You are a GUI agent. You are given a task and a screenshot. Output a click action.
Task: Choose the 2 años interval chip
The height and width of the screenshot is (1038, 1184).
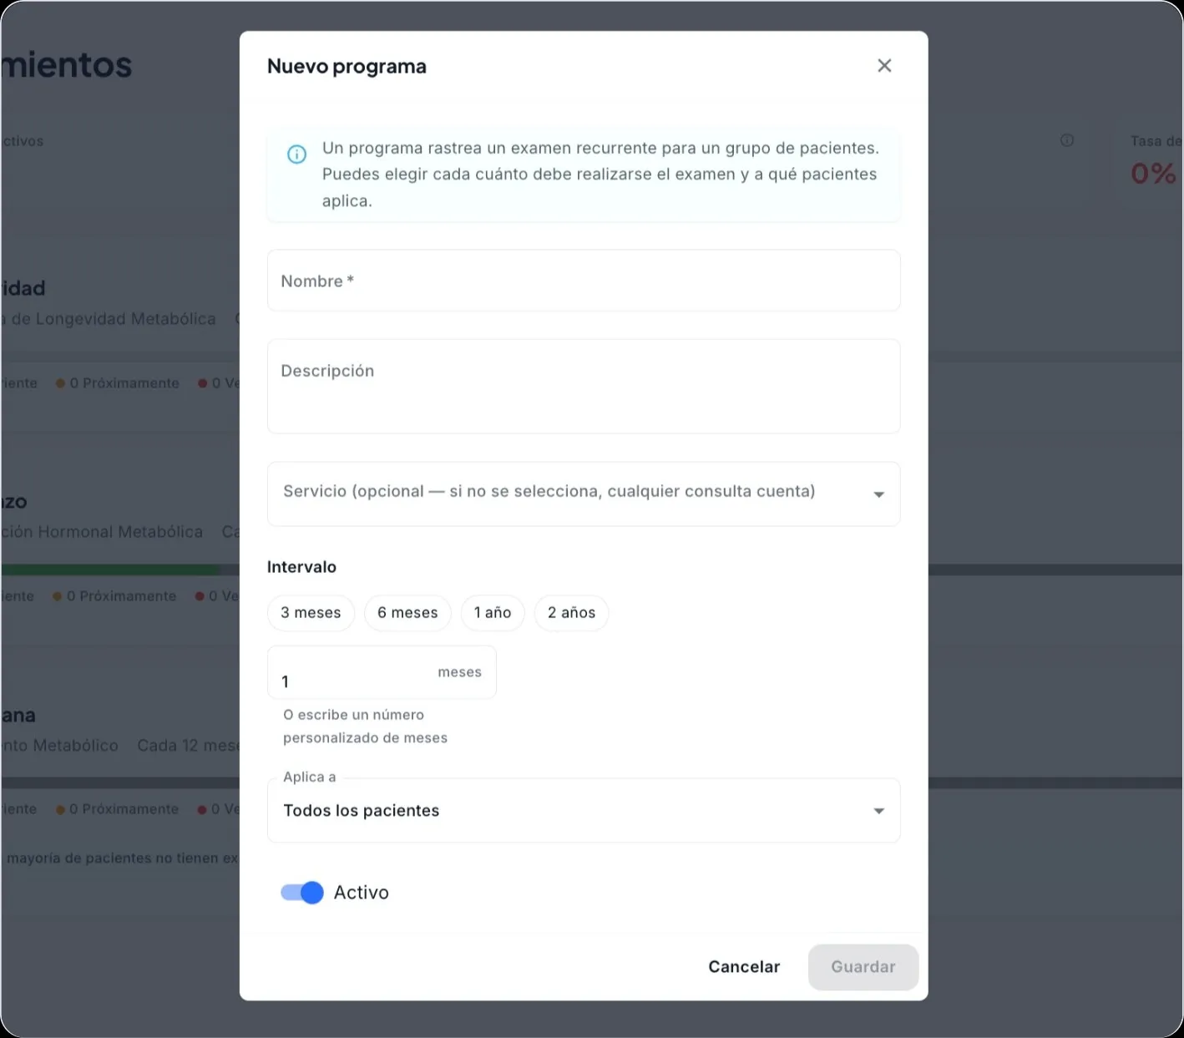(x=571, y=612)
